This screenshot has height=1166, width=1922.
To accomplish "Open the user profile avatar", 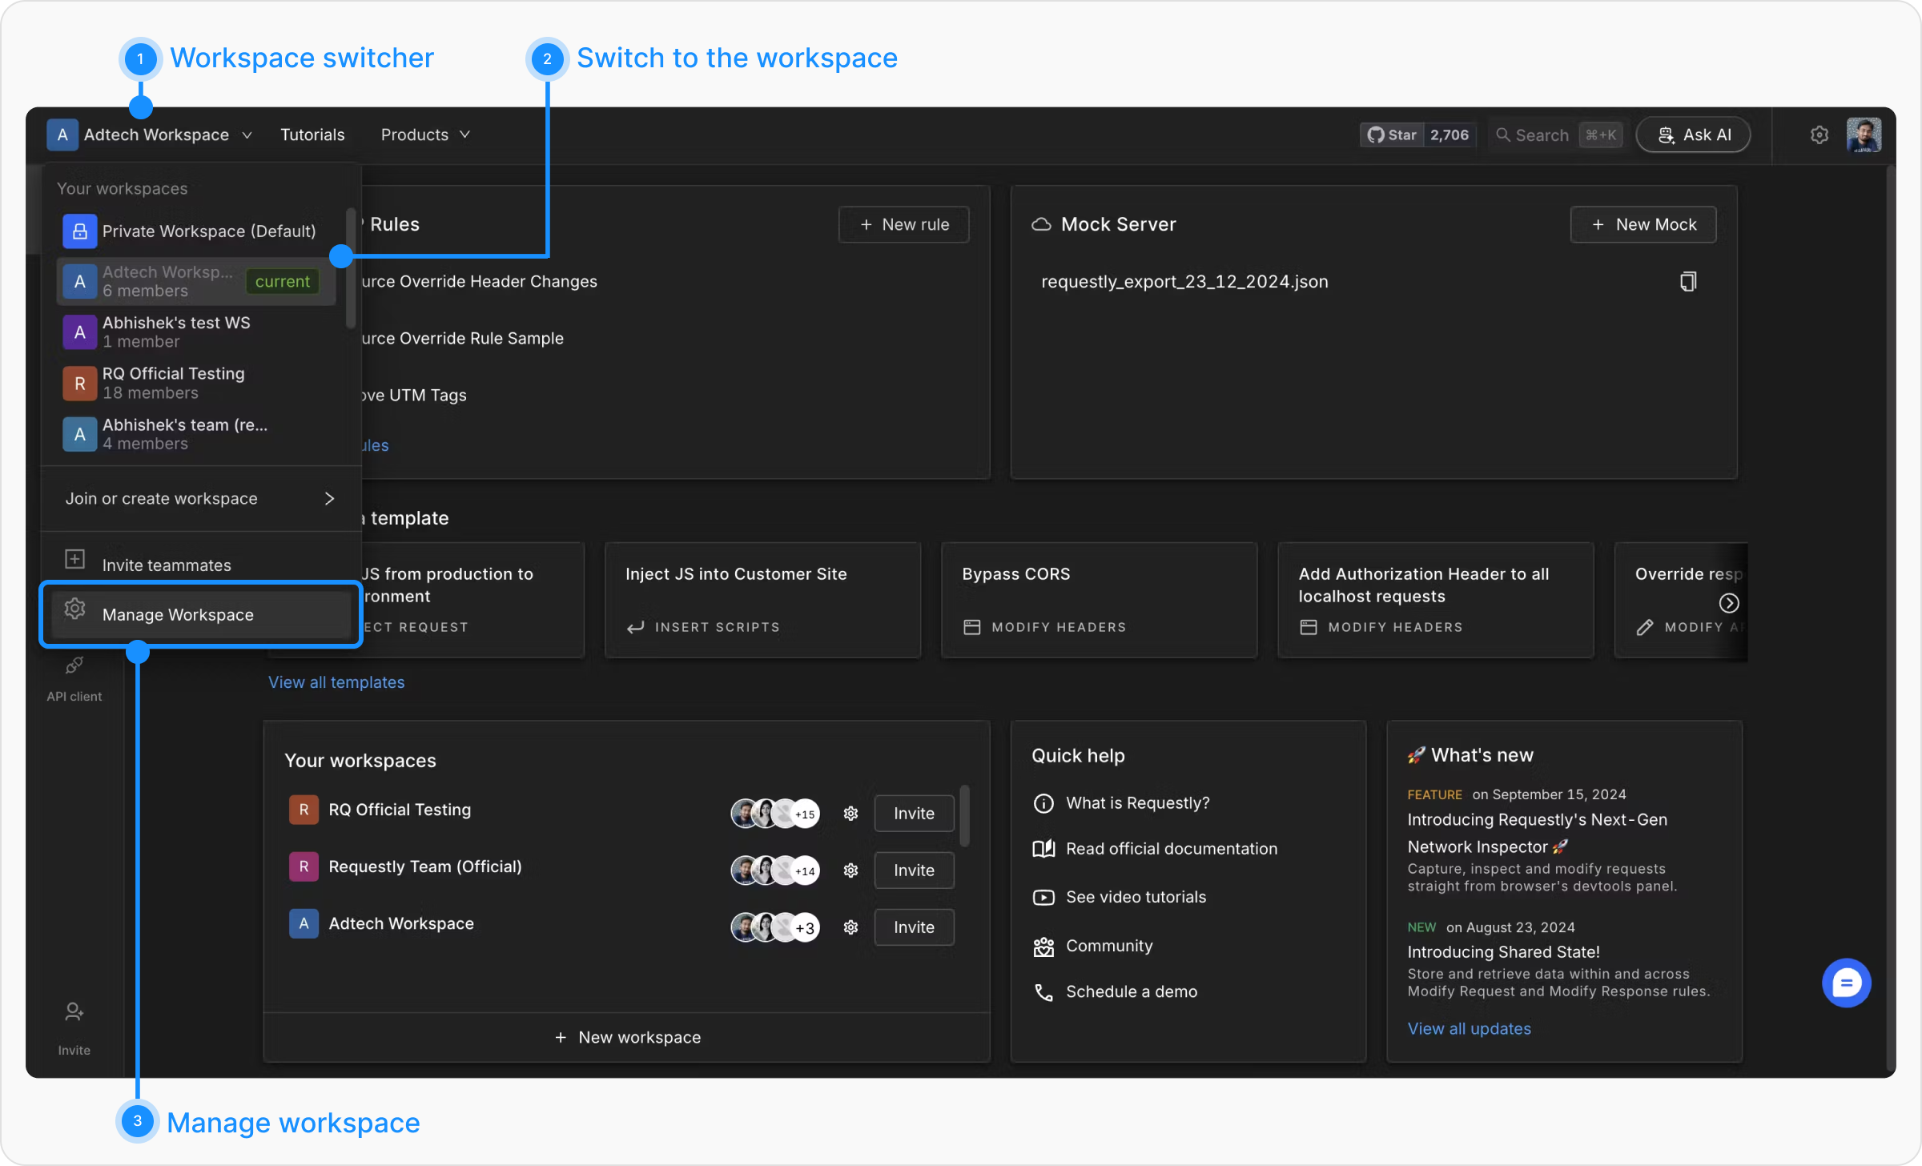I will click(x=1864, y=135).
